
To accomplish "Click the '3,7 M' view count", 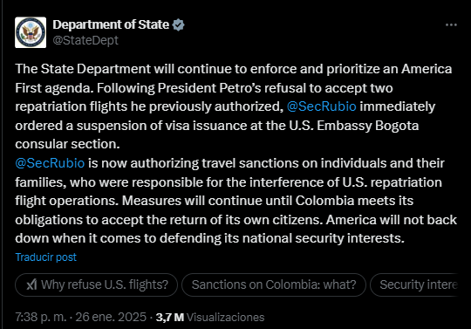I will pyautogui.click(x=170, y=318).
